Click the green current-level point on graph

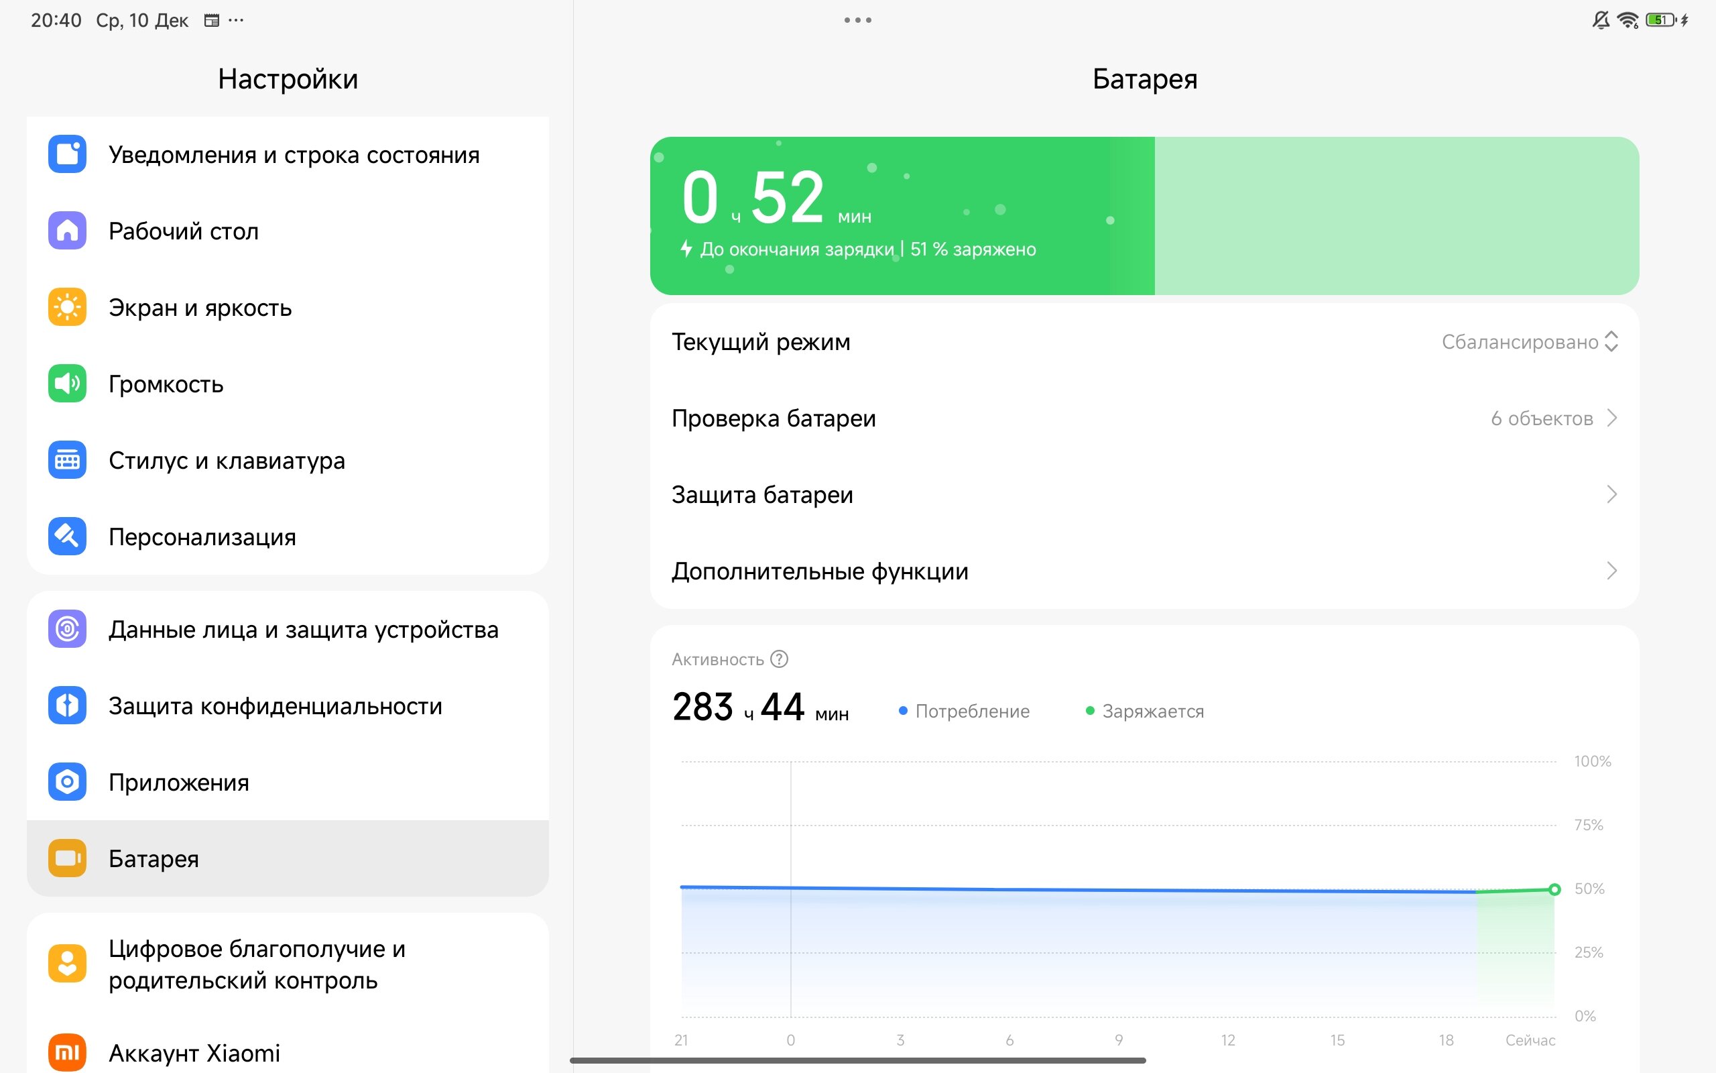[x=1554, y=889]
